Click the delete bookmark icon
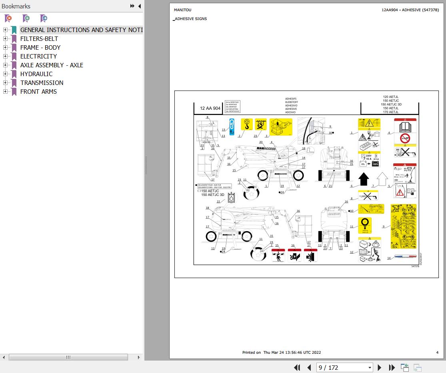Image resolution: width=446 pixels, height=373 pixels. [8, 18]
